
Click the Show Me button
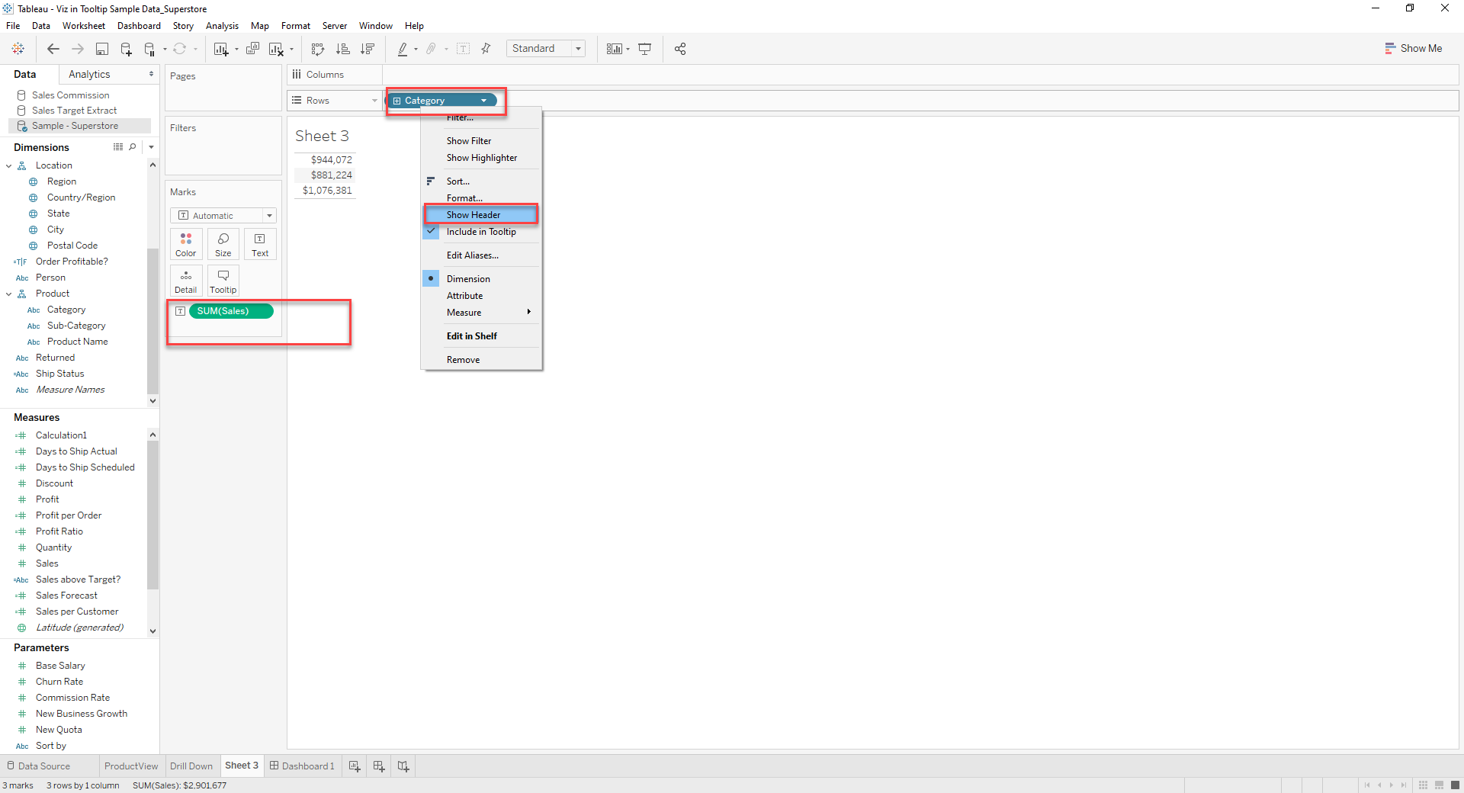click(x=1413, y=49)
